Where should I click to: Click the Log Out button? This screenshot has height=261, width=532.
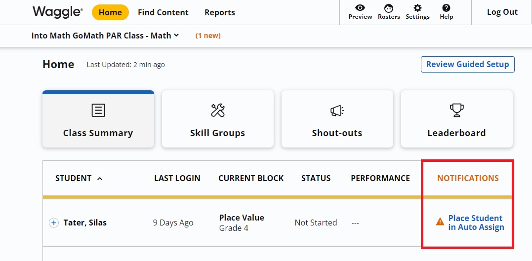point(502,12)
